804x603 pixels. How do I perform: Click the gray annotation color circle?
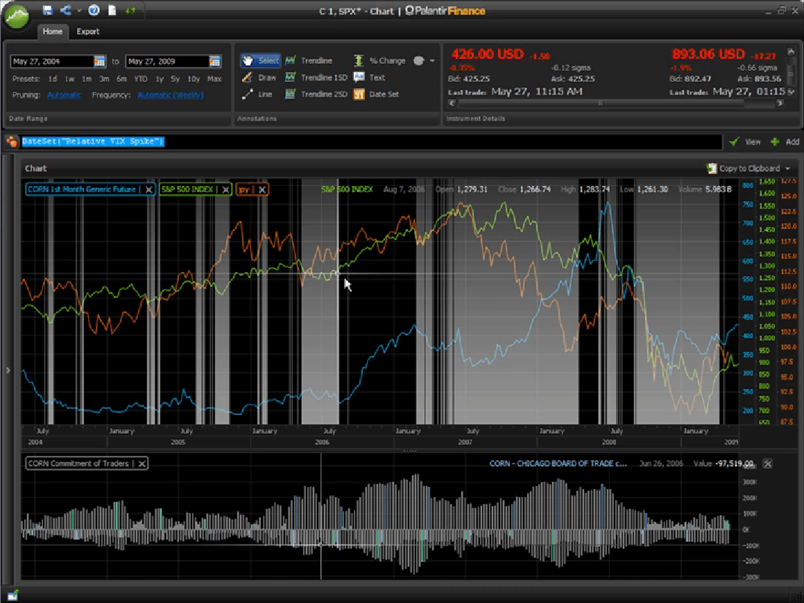pos(419,60)
